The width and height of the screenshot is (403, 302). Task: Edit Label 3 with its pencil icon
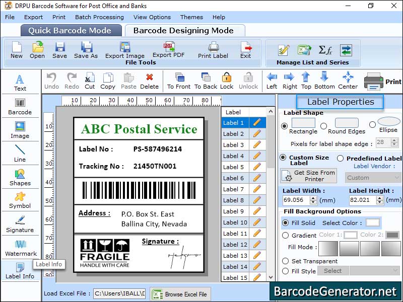click(x=257, y=144)
